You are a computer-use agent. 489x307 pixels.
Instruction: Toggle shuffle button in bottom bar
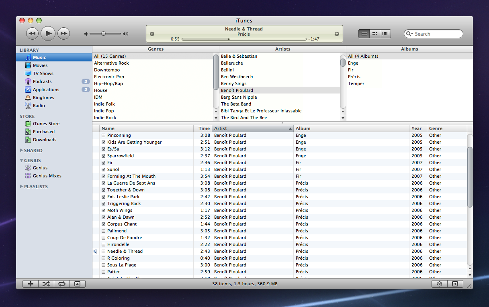[46, 284]
